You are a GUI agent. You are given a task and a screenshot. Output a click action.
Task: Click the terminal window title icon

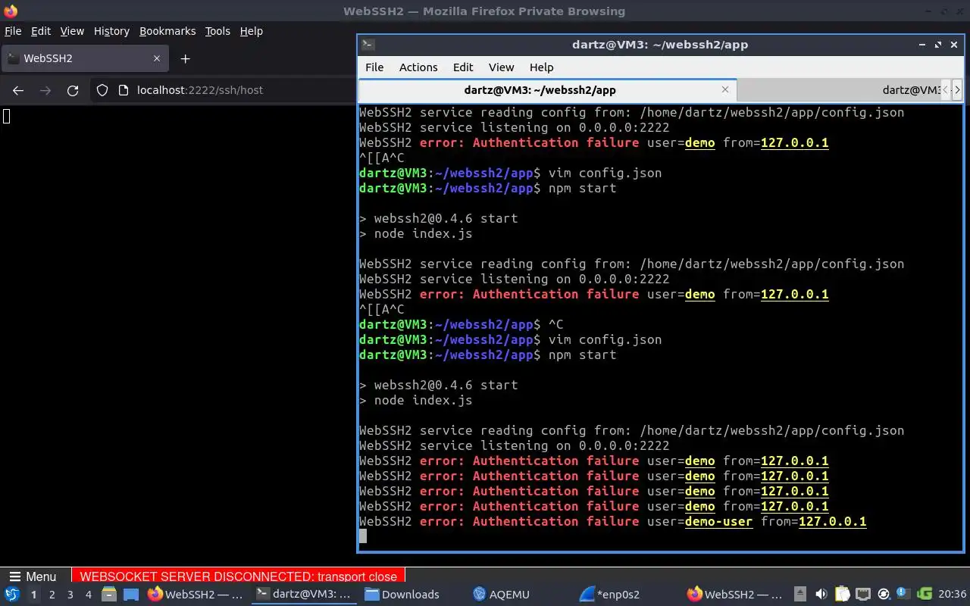[x=367, y=45]
